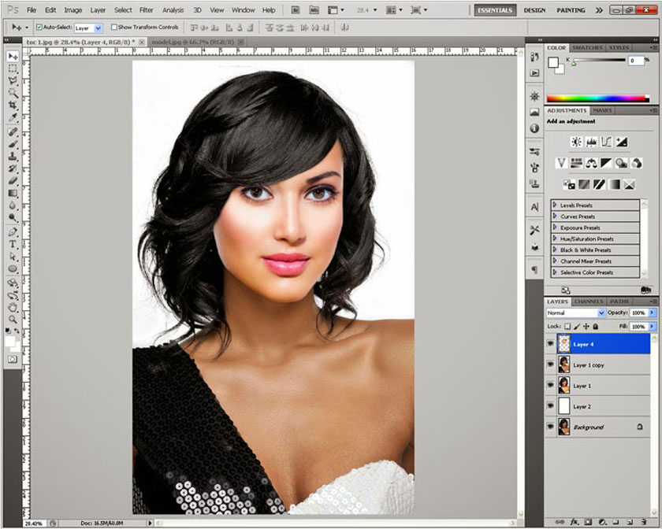
Task: Delete layer using trash icon
Action: pos(644,522)
